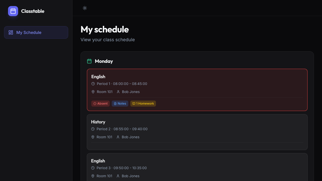Click the document icon inside the Notes badge
Screen dimensions: 322x181
click(115, 104)
